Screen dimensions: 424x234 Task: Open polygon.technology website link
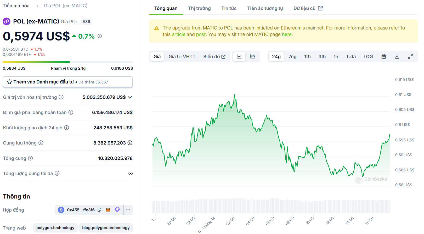55,228
